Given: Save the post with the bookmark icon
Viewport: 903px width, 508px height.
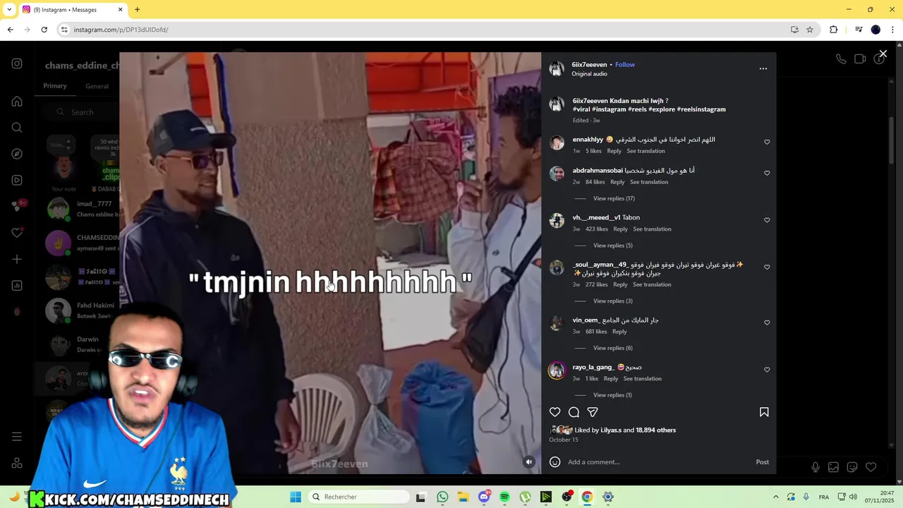Looking at the screenshot, I should coord(764,412).
